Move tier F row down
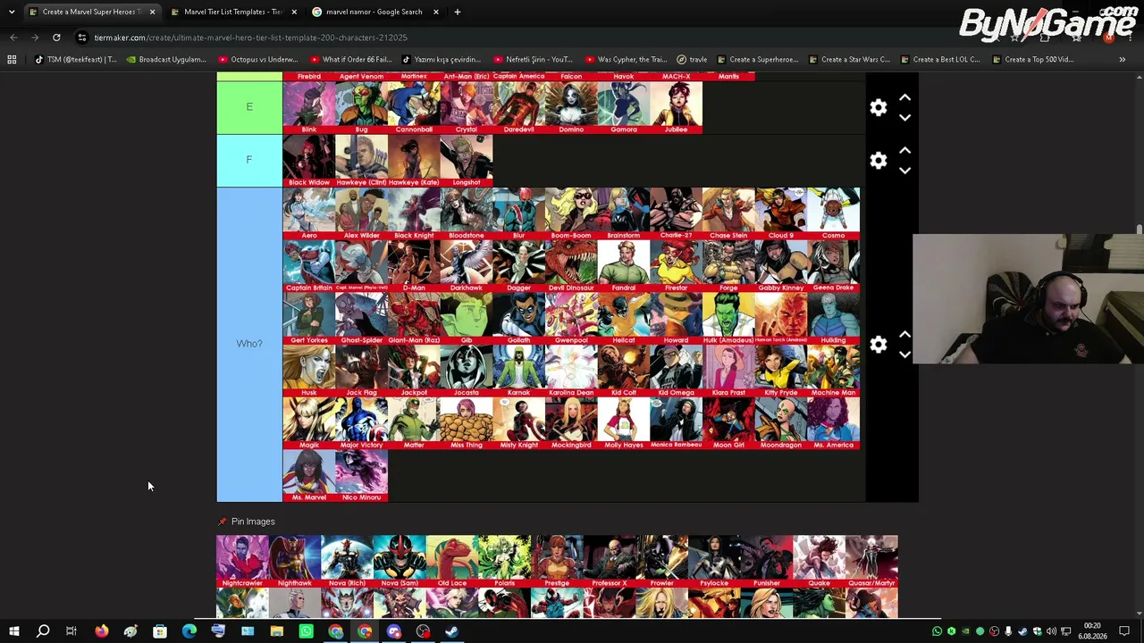The image size is (1144, 643). 904,170
